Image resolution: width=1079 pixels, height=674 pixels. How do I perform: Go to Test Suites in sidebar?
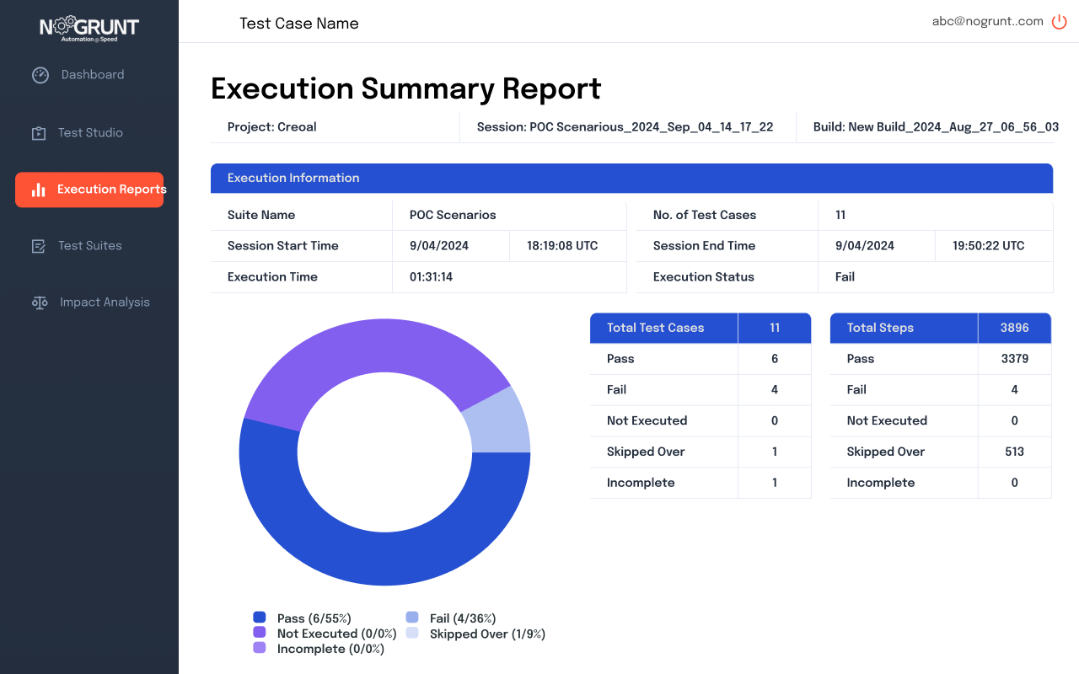coord(90,246)
